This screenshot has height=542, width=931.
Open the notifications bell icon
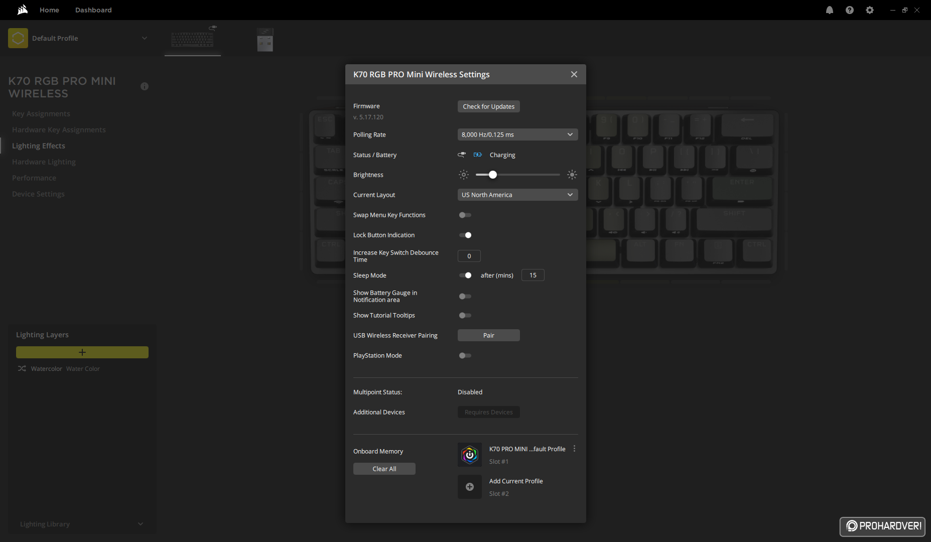[830, 10]
